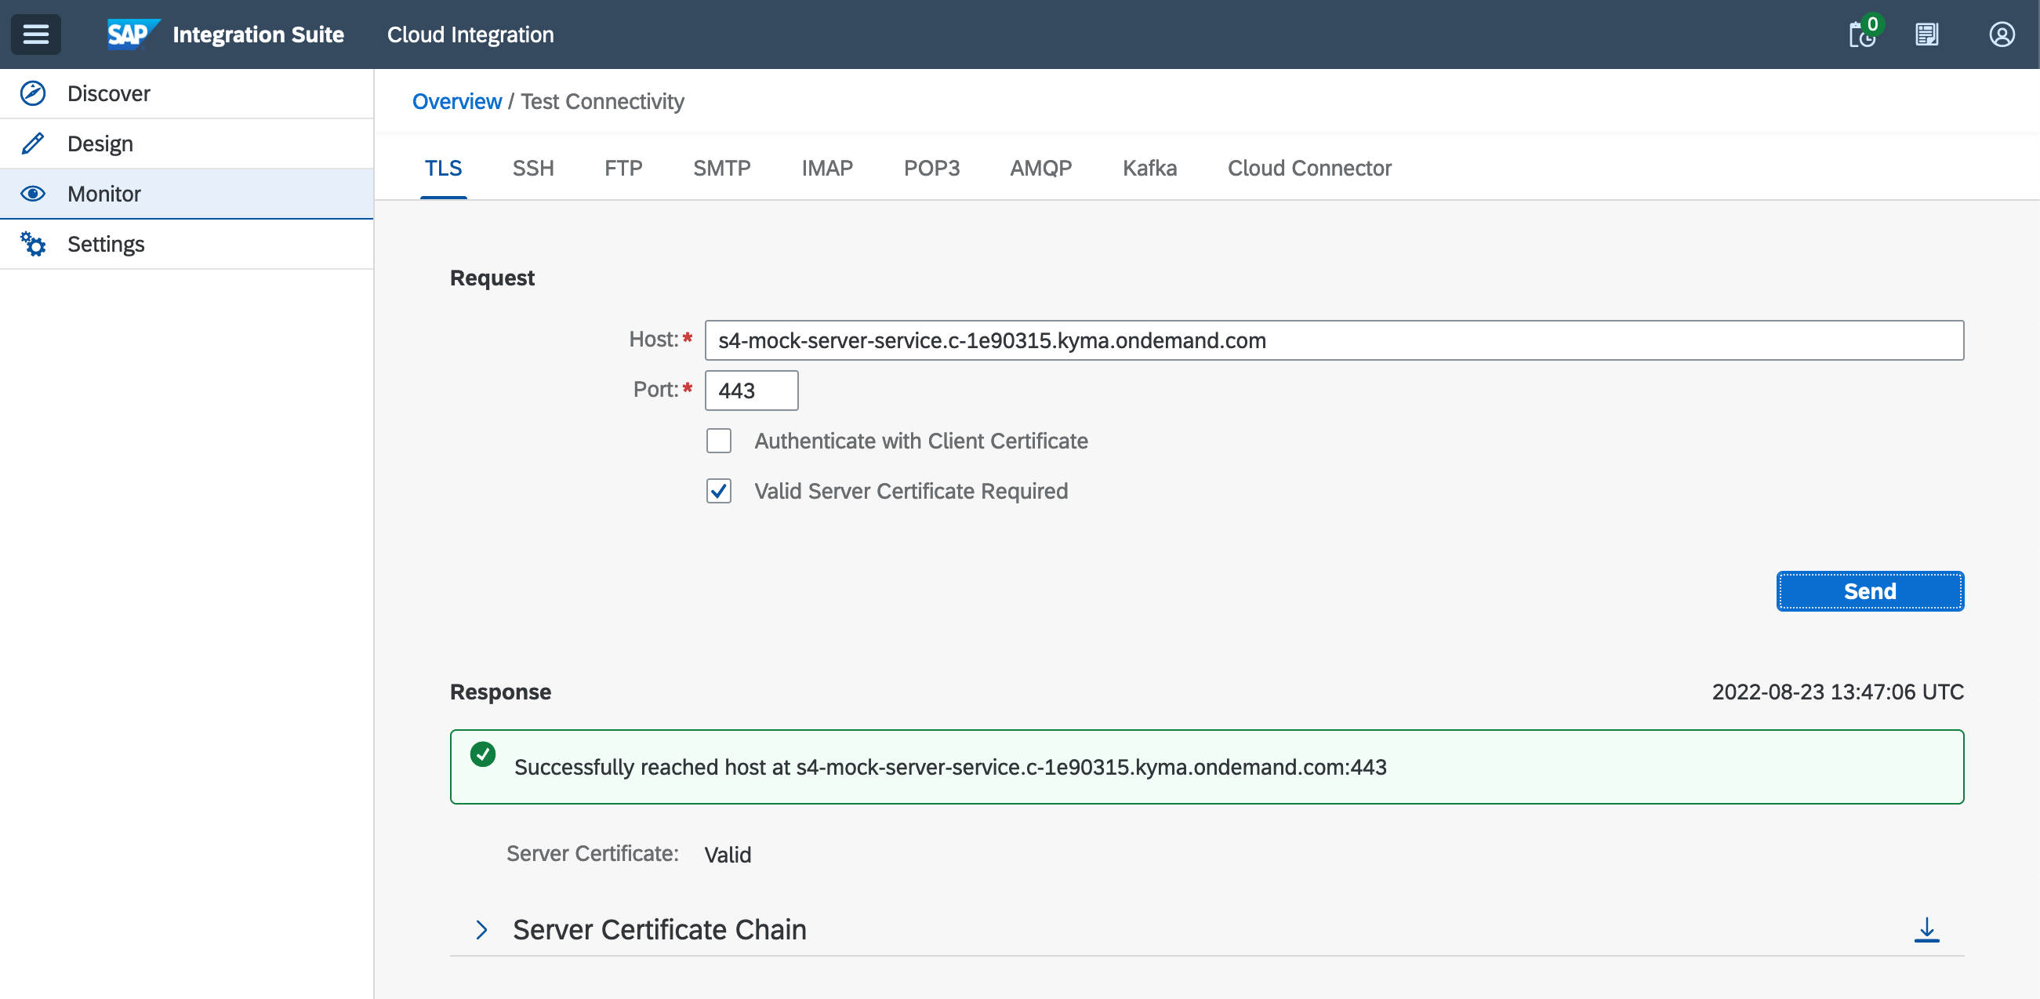The image size is (2040, 999).
Task: Open the notifications clipboard icon
Action: [x=1862, y=35]
